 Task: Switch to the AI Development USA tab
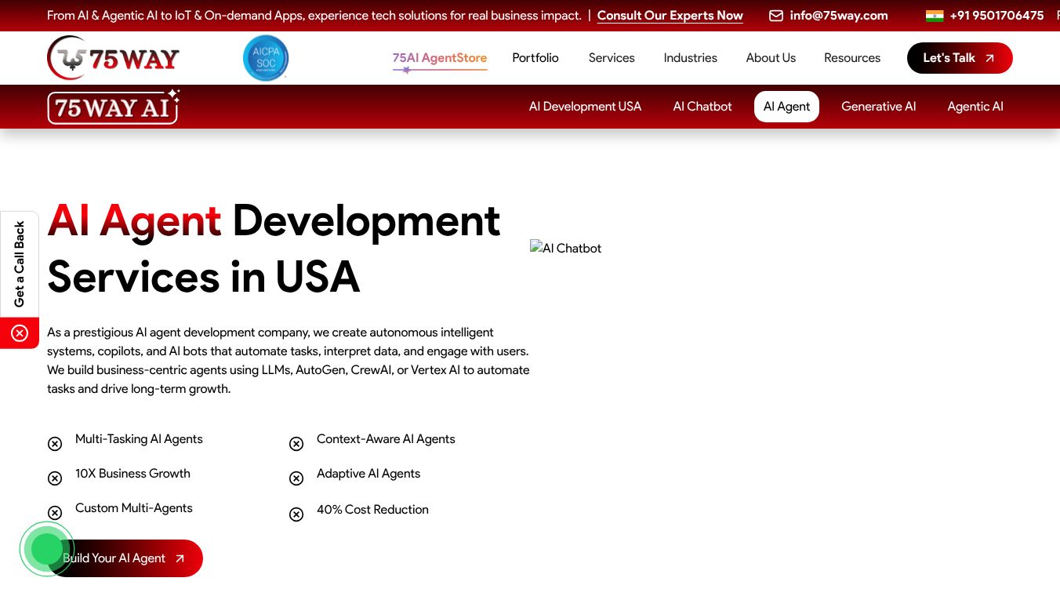click(x=585, y=107)
